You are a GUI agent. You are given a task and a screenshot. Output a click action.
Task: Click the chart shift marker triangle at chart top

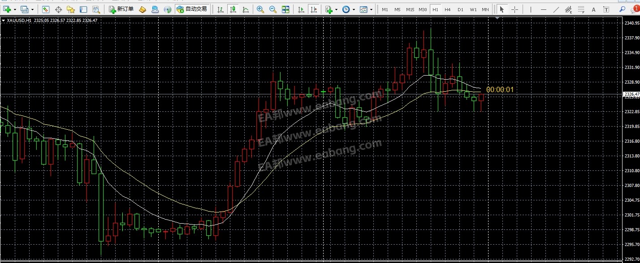coord(497,18)
